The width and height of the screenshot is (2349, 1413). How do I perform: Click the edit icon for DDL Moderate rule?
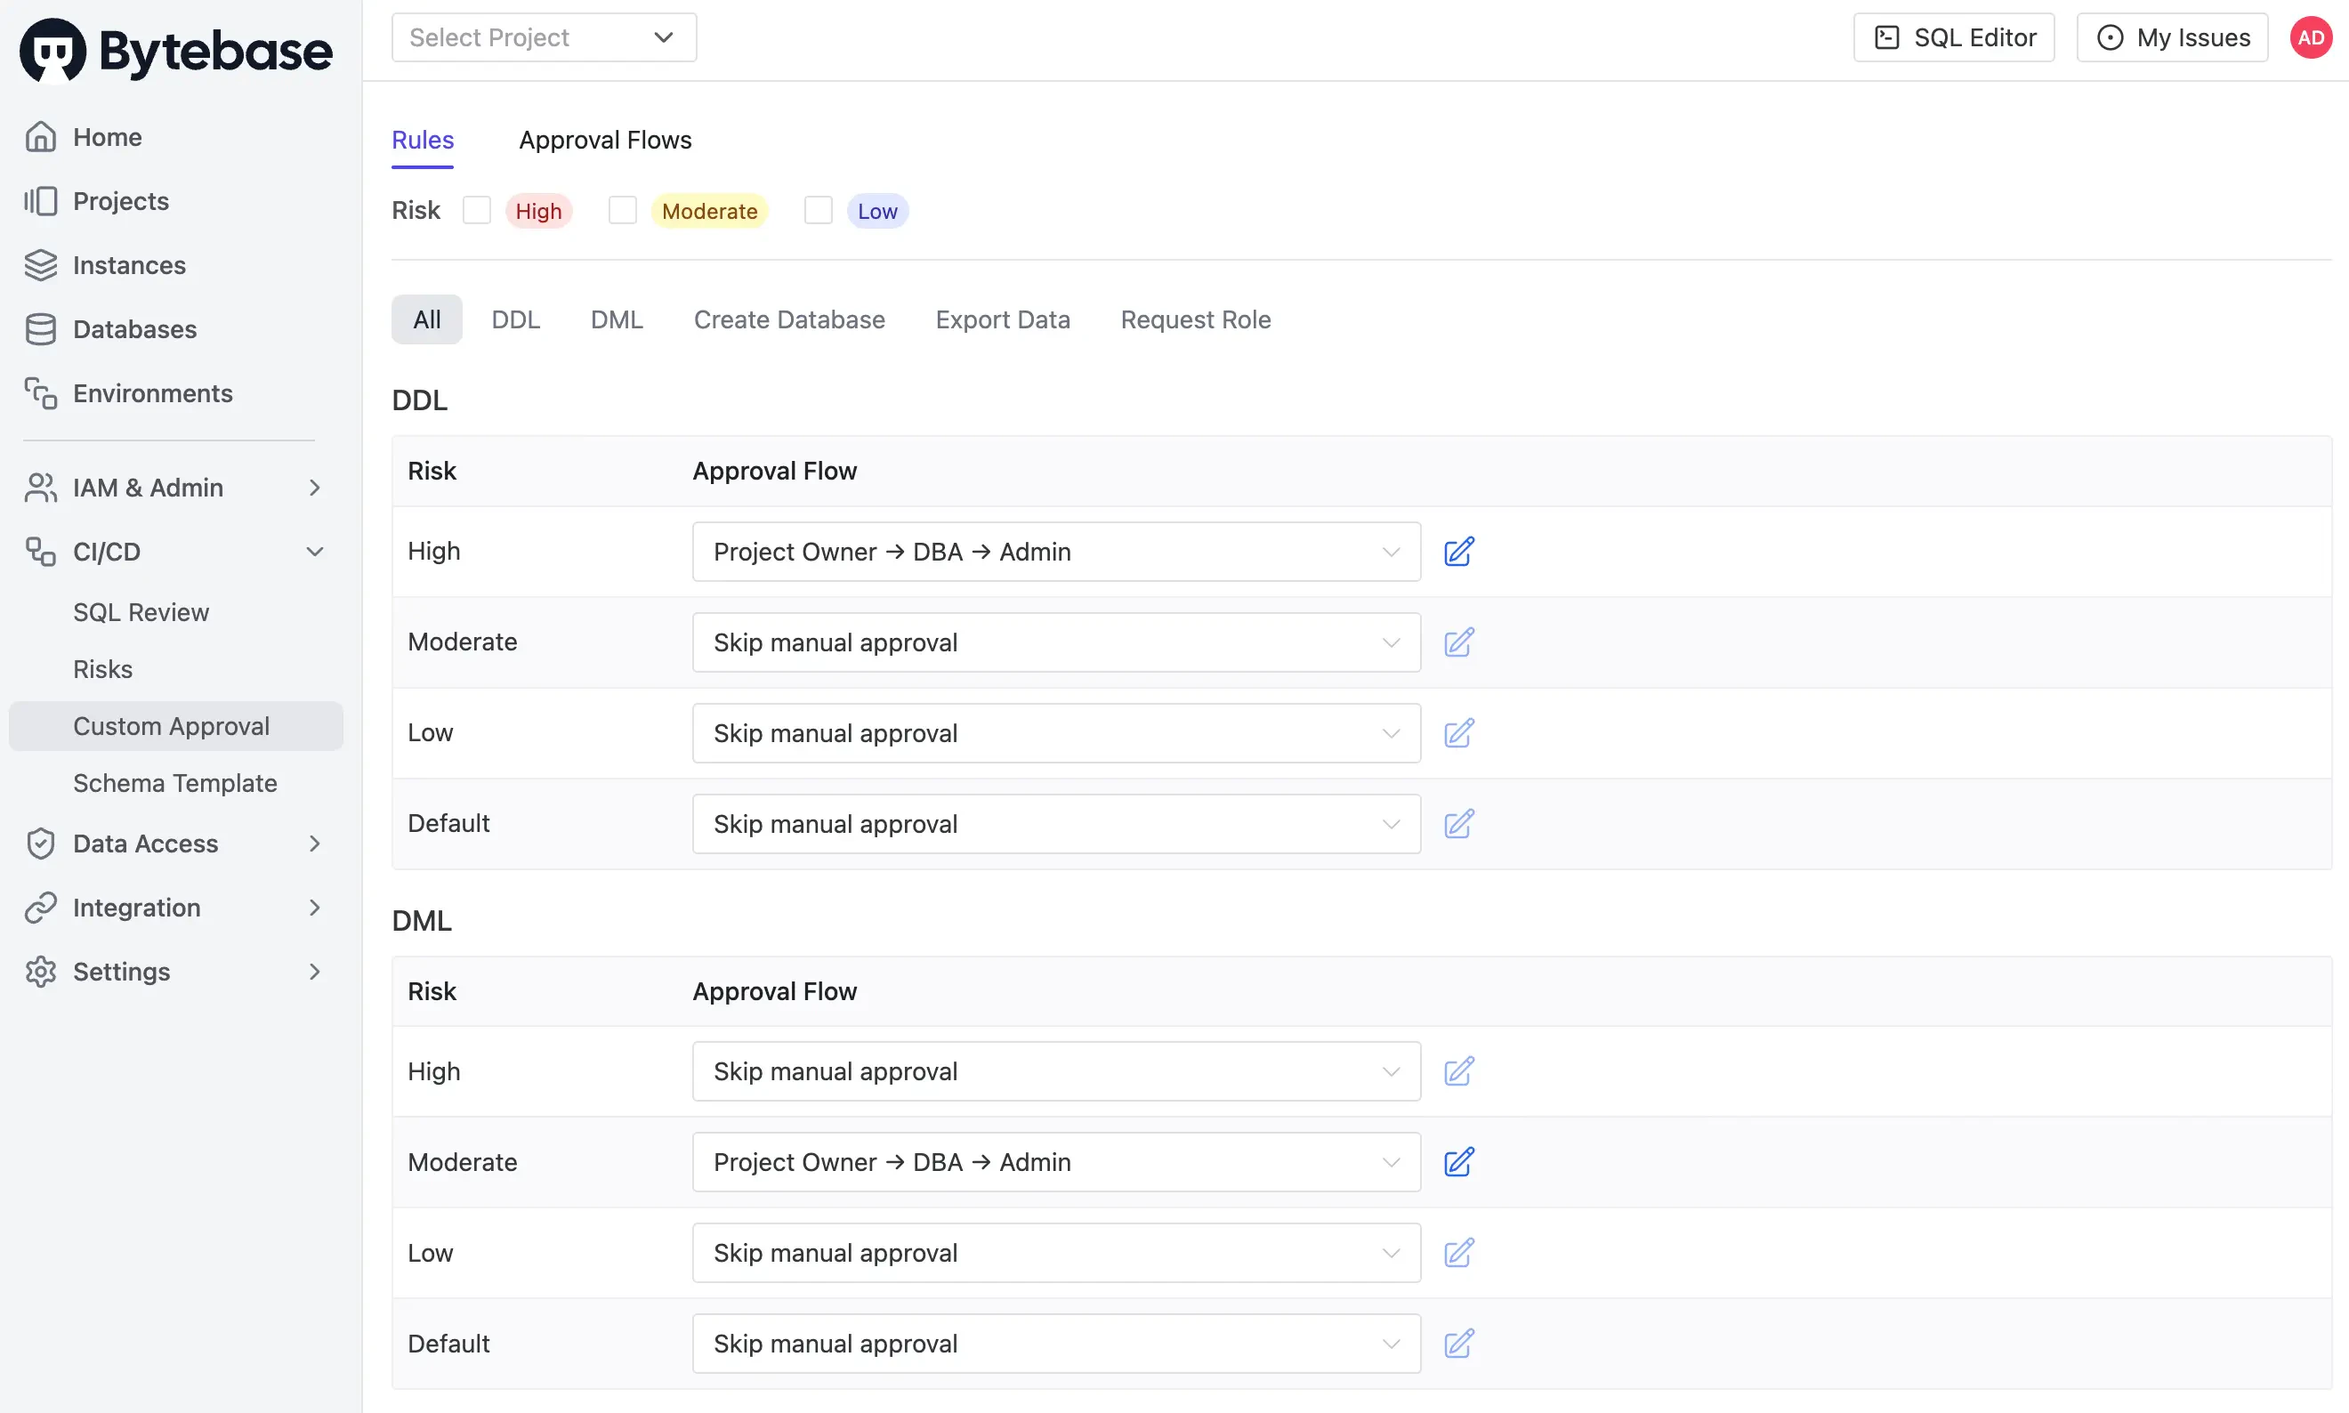pos(1457,642)
